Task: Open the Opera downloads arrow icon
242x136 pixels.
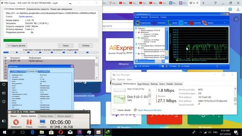Action: [238, 9]
